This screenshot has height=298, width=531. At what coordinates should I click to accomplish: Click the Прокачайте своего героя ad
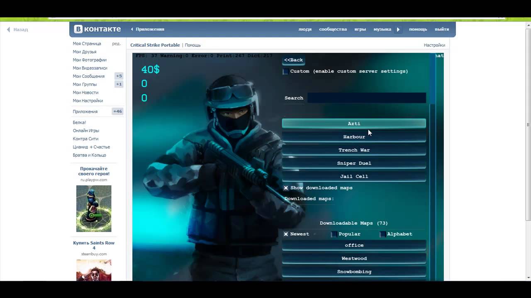point(94,171)
